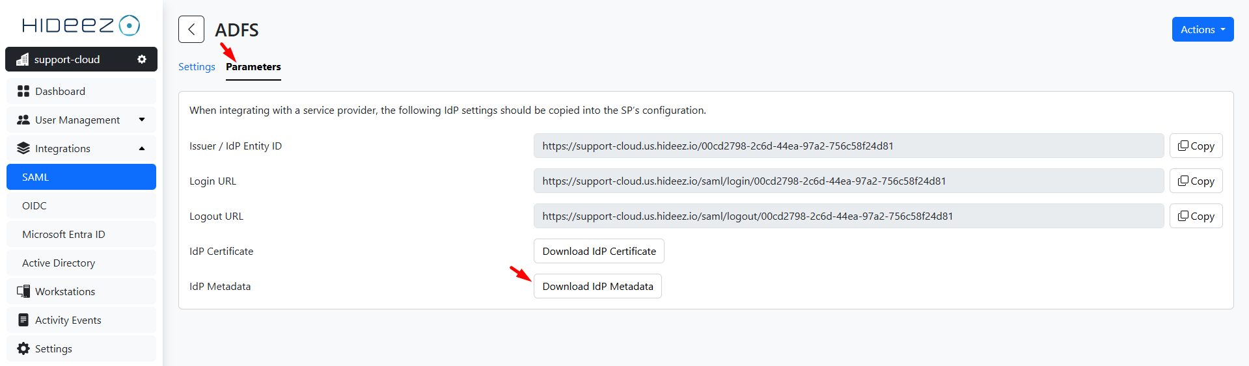Screen dimensions: 1249x366
Task: Click the back arrow button beside ADFS
Action: (x=191, y=29)
